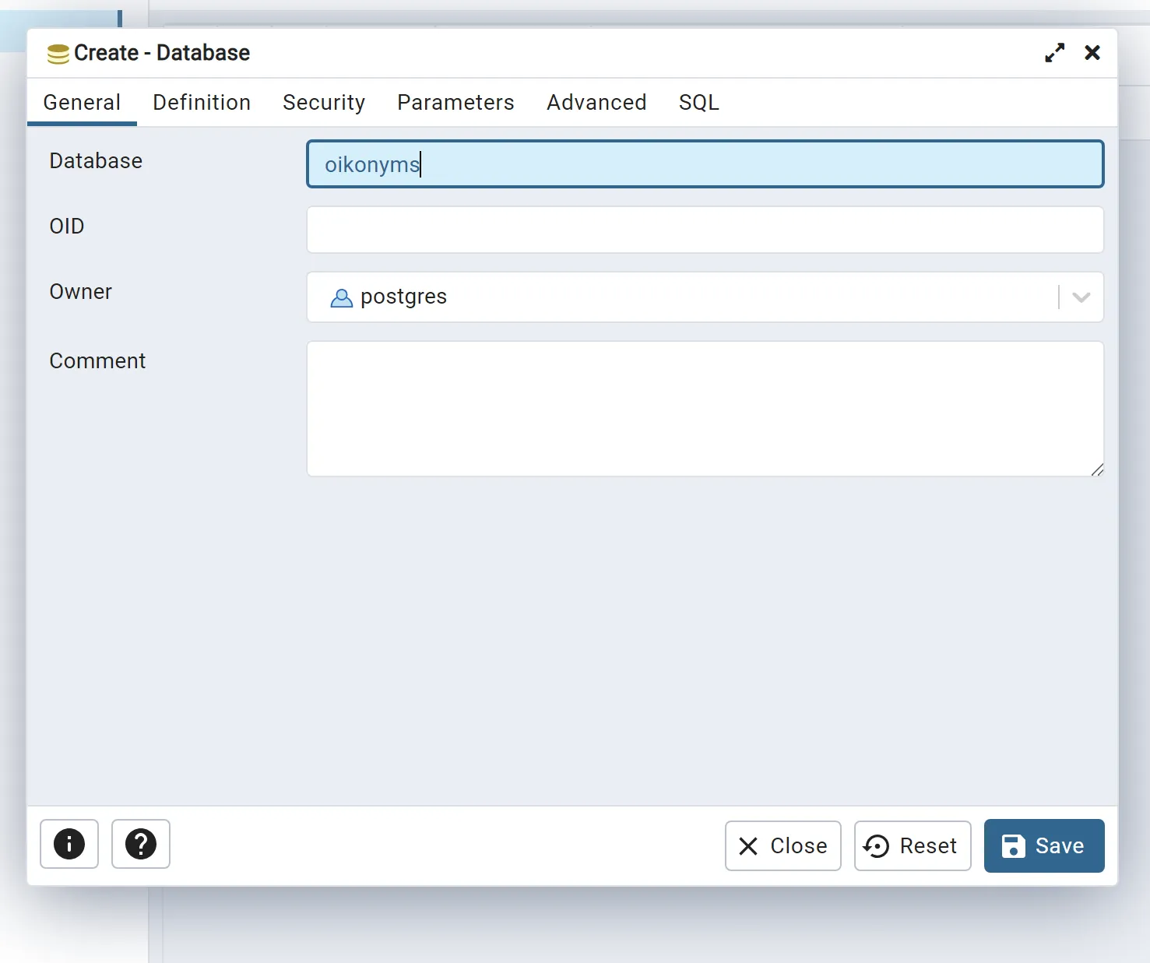
Task: Click the user icon beside postgres
Action: pyautogui.click(x=341, y=297)
